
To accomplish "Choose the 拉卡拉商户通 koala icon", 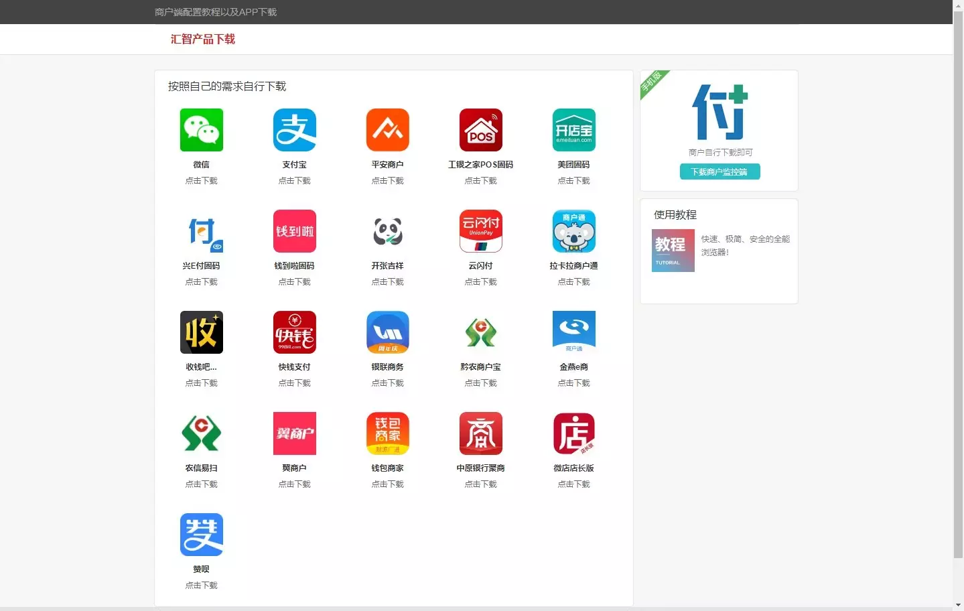I will coord(573,231).
